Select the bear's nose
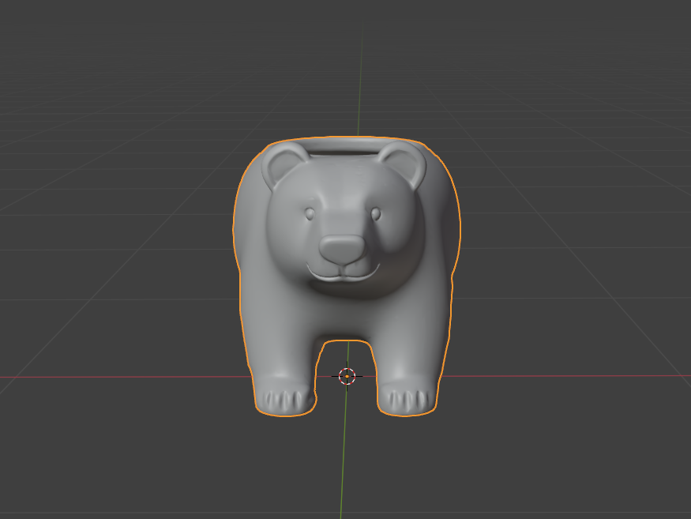This screenshot has width=691, height=519. 343,249
